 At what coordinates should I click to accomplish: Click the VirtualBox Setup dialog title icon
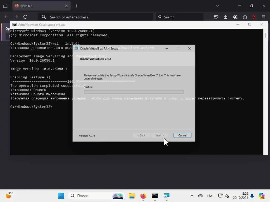point(76,48)
